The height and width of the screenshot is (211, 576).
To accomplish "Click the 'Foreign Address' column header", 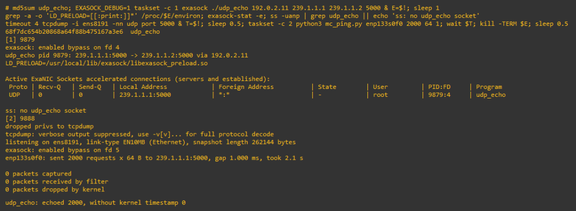I will tap(246, 87).
